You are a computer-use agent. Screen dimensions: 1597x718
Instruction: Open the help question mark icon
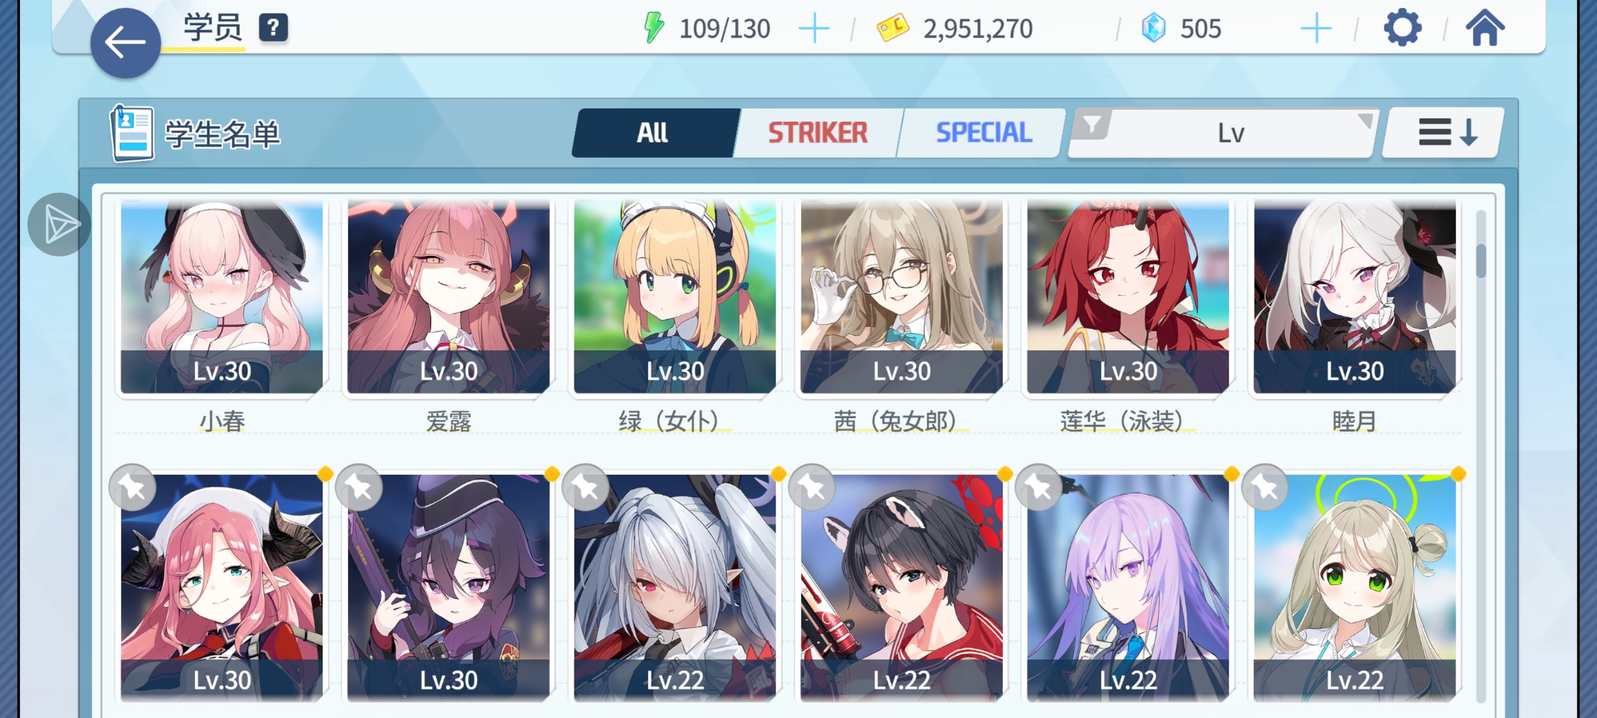[273, 28]
